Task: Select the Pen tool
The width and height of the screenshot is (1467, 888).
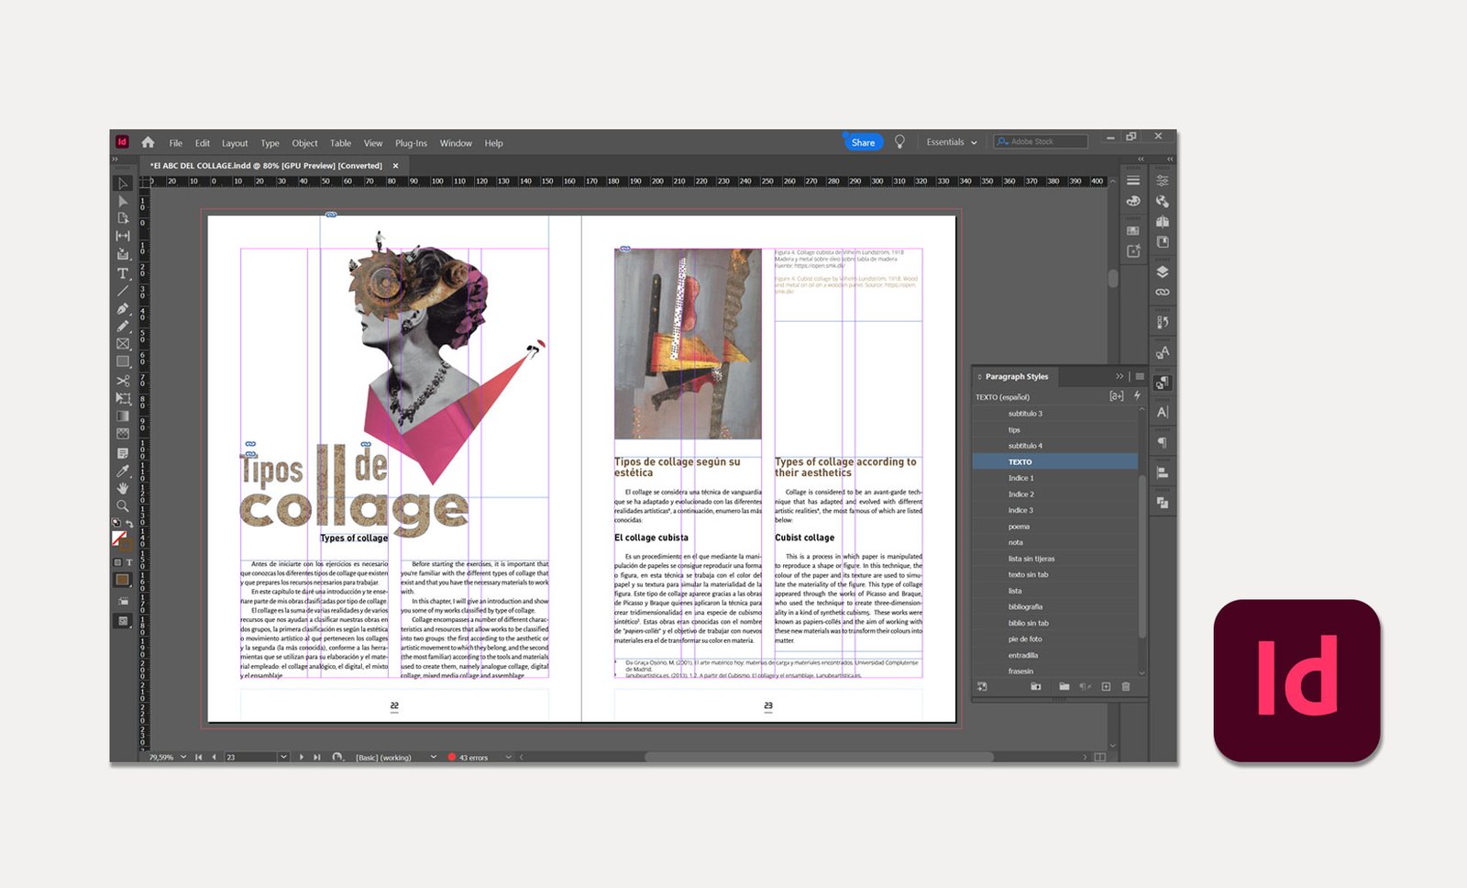Action: (123, 308)
